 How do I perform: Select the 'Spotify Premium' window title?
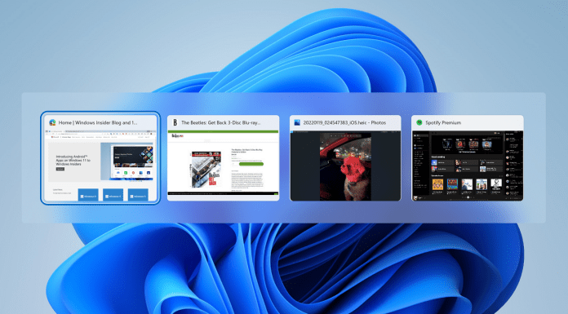[x=443, y=123]
